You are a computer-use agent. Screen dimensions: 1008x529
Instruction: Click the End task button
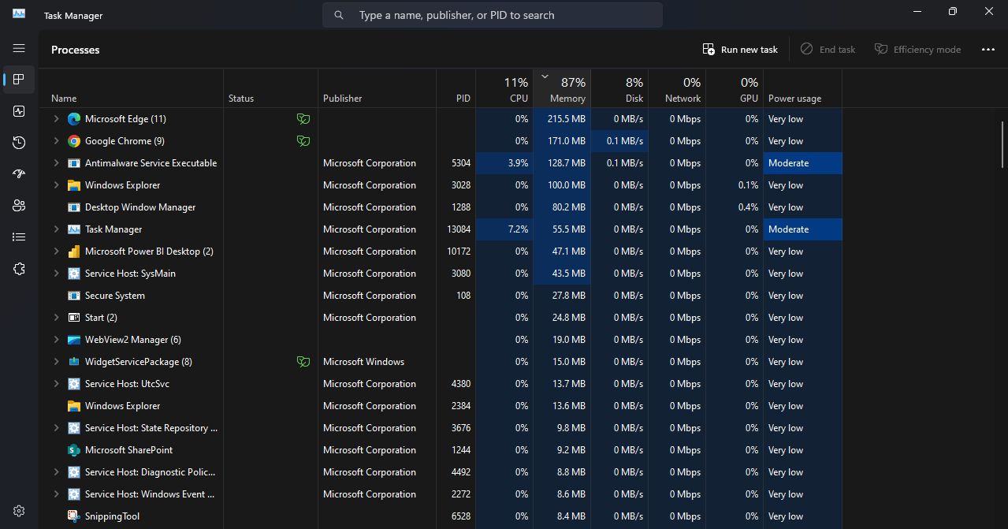(828, 49)
